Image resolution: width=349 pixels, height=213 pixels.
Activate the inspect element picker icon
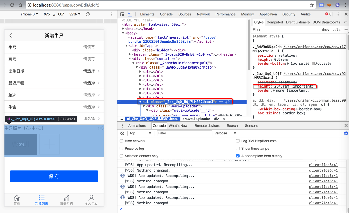[x=122, y=14]
